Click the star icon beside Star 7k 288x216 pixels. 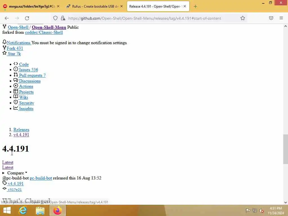(x=4, y=53)
